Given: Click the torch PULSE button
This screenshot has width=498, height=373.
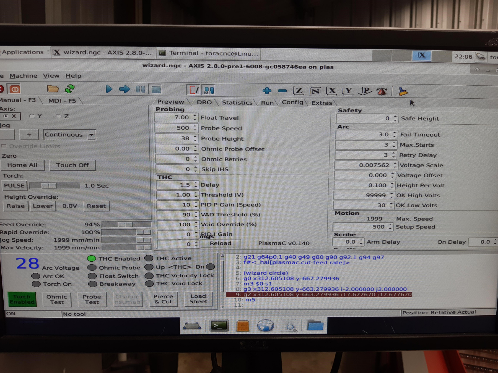Looking at the screenshot, I should coord(14,185).
